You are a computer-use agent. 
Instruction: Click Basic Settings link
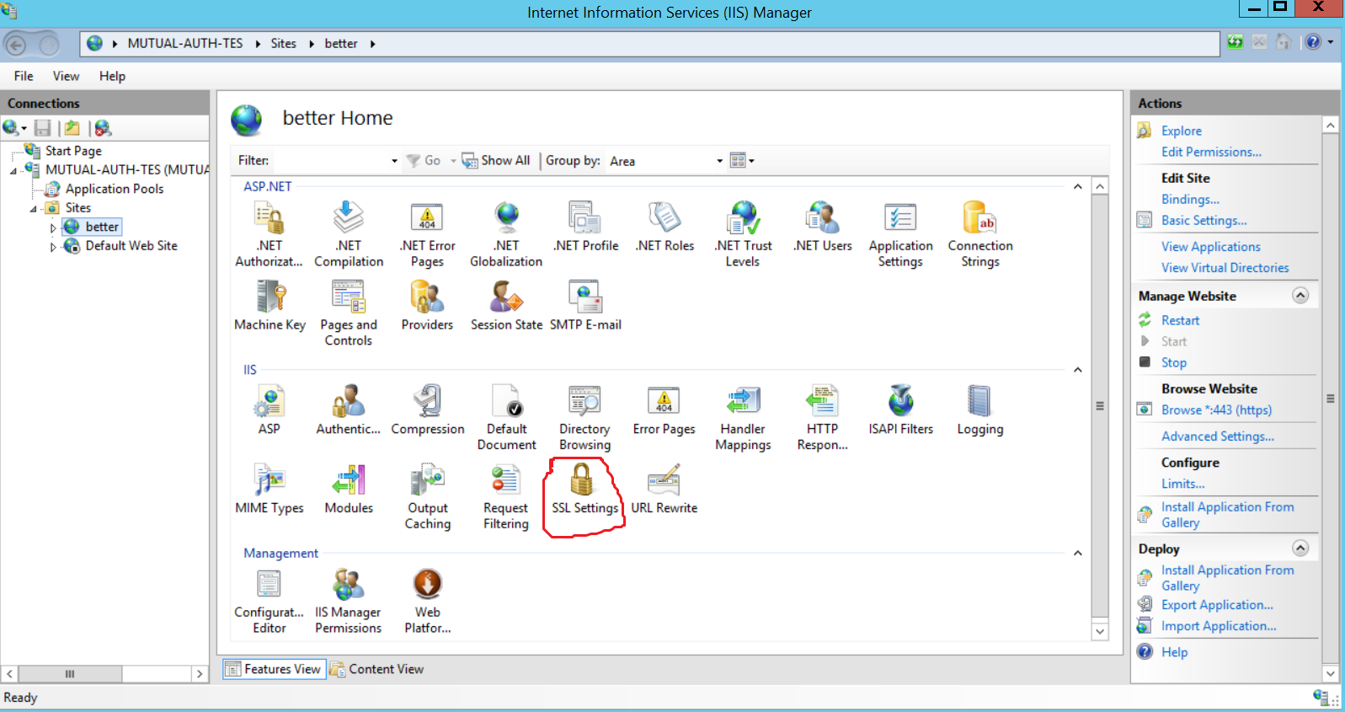[1204, 220]
